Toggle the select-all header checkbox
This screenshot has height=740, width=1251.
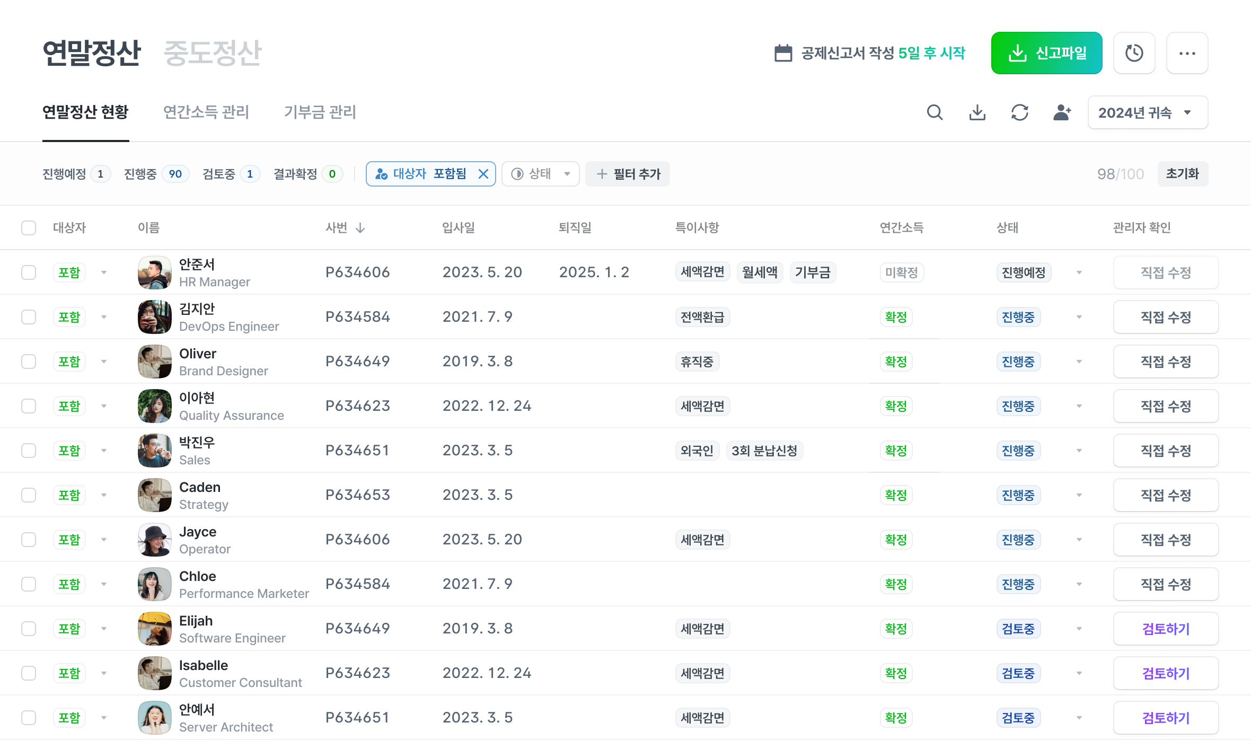point(29,228)
